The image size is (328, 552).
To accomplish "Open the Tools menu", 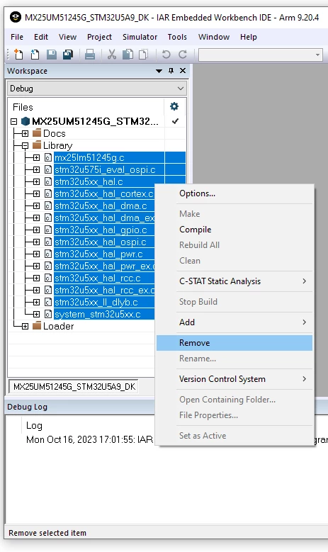I will [177, 37].
